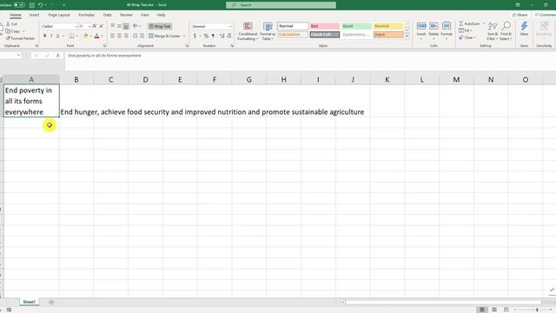
Task: Click the Delete cells icon
Action: pos(434,26)
